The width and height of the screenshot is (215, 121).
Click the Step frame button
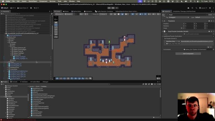tap(117, 8)
